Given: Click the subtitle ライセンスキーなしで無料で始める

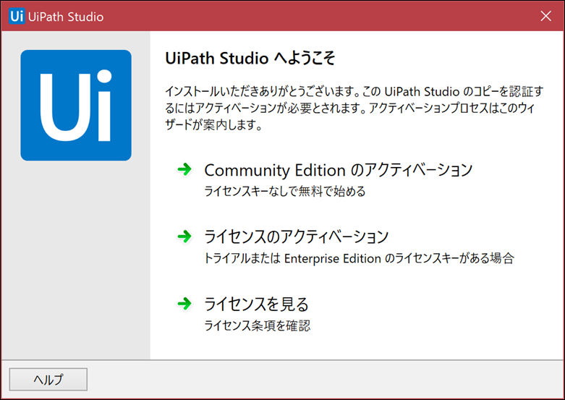Looking at the screenshot, I should 284,191.
